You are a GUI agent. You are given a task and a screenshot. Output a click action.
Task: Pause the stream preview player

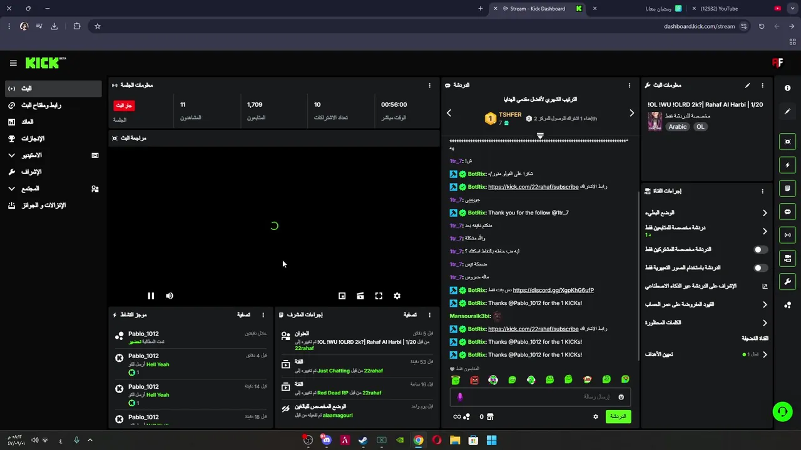151,296
